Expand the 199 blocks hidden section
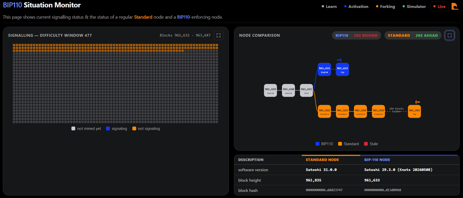463x198 pixels. click(x=396, y=110)
